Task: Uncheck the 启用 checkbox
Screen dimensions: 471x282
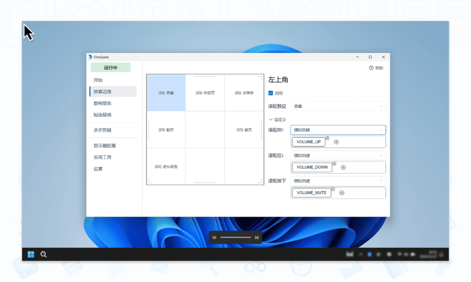Action: [271, 93]
